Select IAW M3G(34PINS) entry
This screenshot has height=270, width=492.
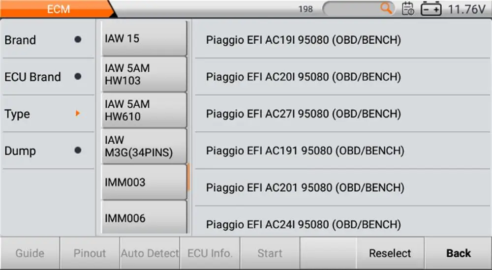144,146
